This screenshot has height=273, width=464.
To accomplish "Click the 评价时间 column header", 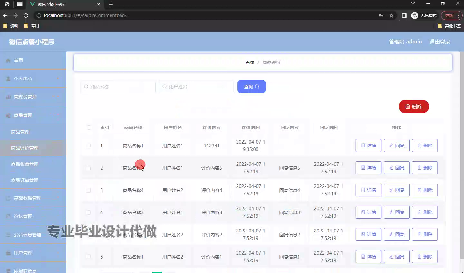I will (251, 127).
